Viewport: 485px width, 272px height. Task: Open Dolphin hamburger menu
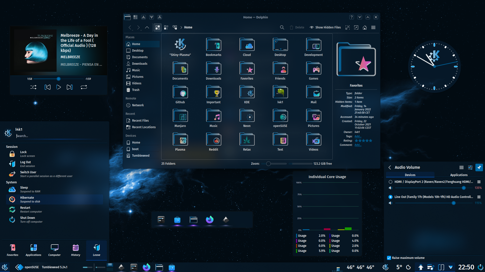pyautogui.click(x=373, y=27)
